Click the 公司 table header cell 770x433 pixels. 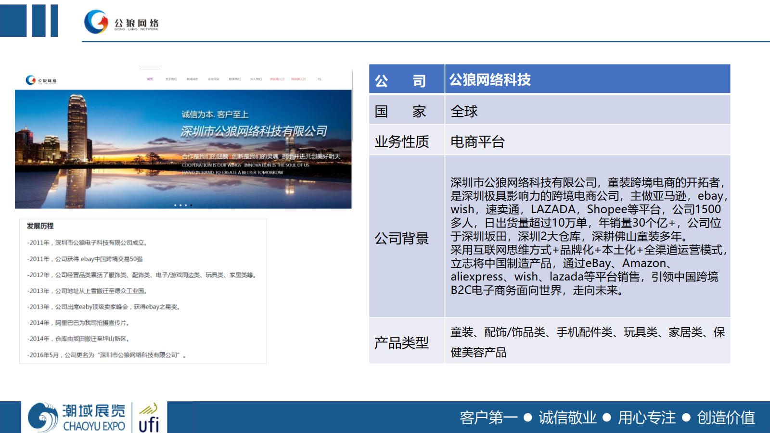(407, 79)
